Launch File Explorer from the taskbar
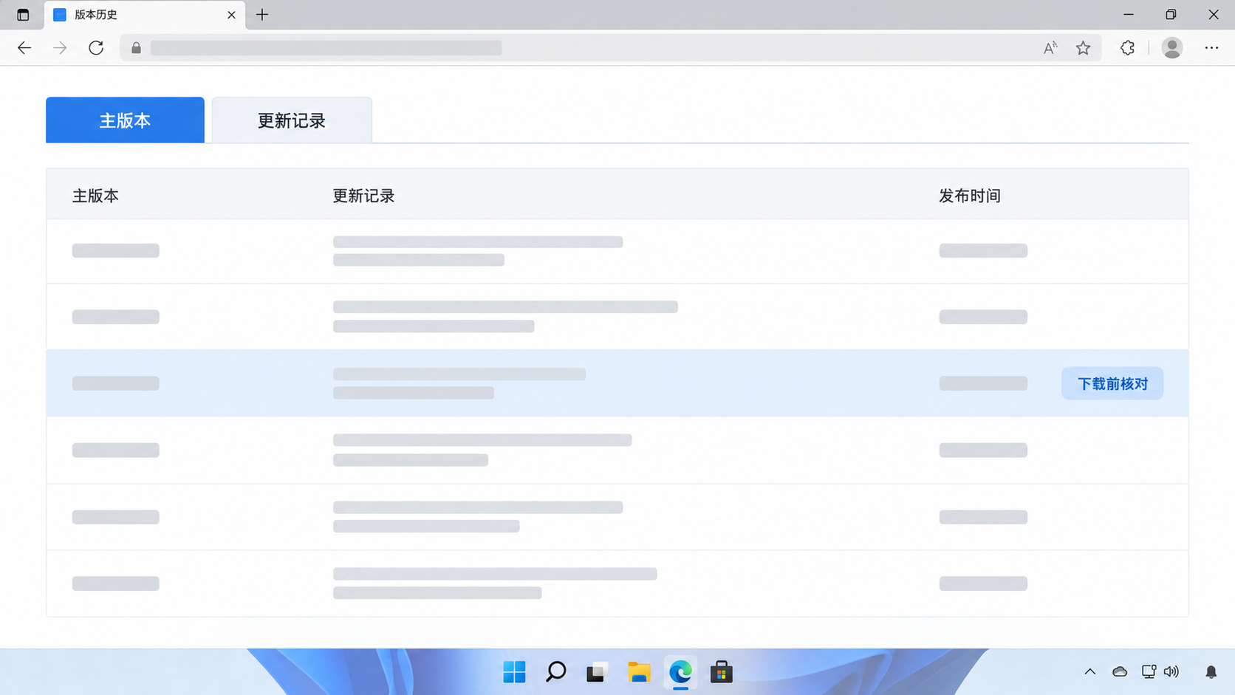The image size is (1235, 695). (639, 672)
